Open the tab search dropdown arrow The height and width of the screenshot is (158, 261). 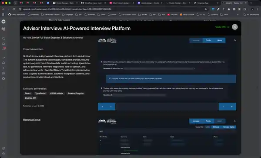click(x=15, y=3)
